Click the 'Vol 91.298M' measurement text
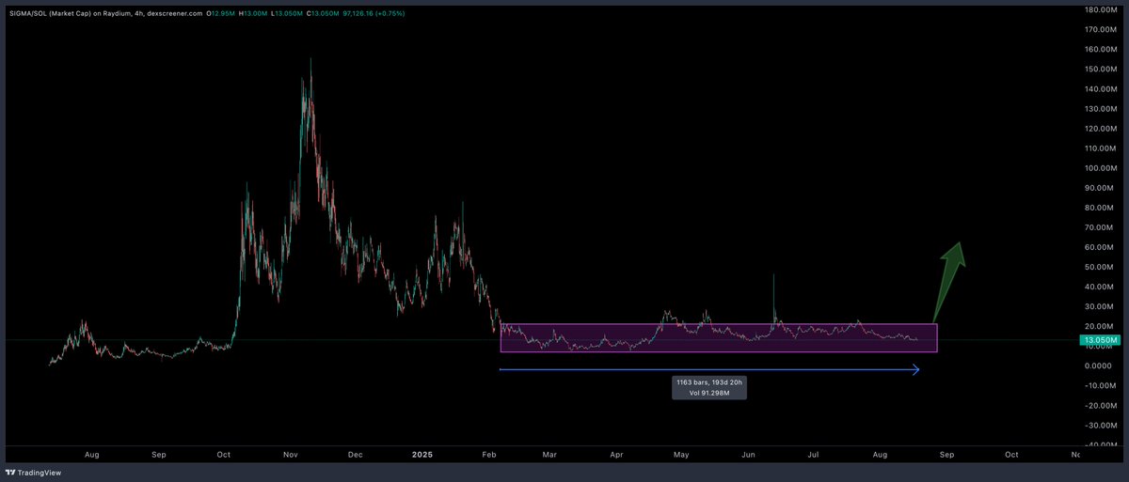The width and height of the screenshot is (1129, 482). (x=709, y=393)
